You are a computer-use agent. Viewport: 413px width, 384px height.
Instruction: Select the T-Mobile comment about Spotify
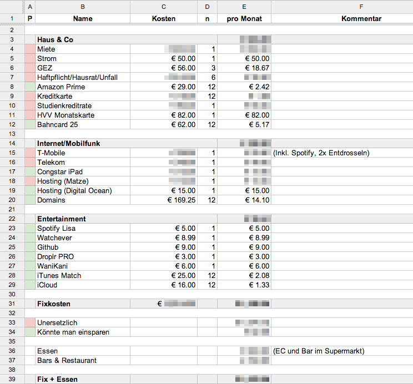click(321, 153)
